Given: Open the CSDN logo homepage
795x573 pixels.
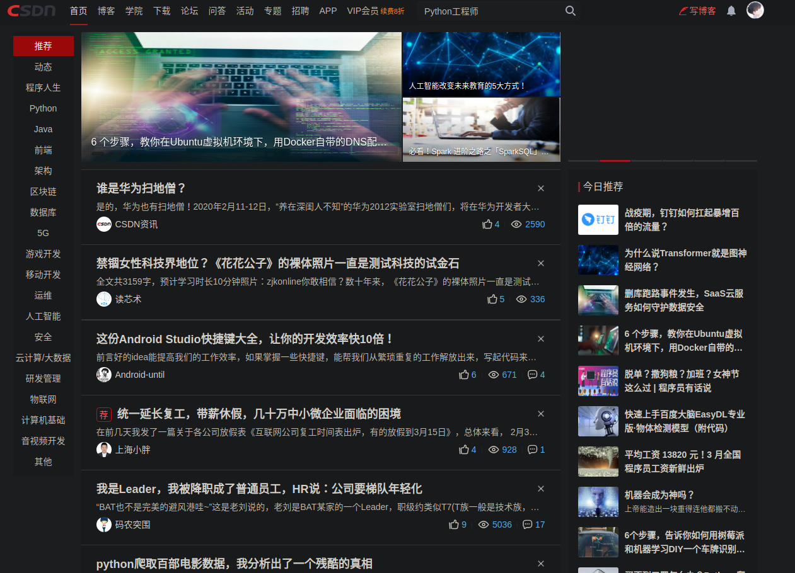Looking at the screenshot, I should tap(32, 11).
